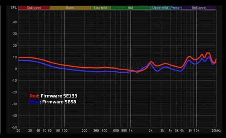
Task: Select the Mid frequency band header
Action: point(130,8)
